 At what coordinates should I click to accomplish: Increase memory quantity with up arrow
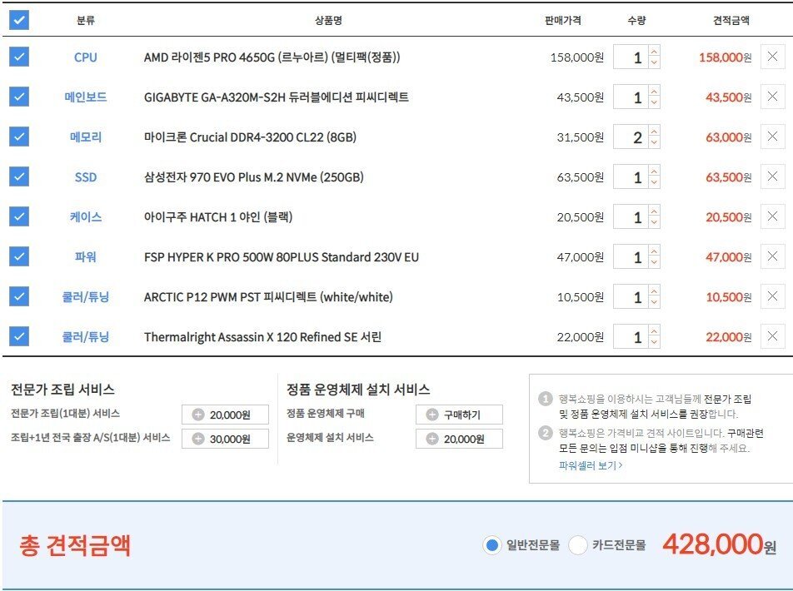(654, 131)
